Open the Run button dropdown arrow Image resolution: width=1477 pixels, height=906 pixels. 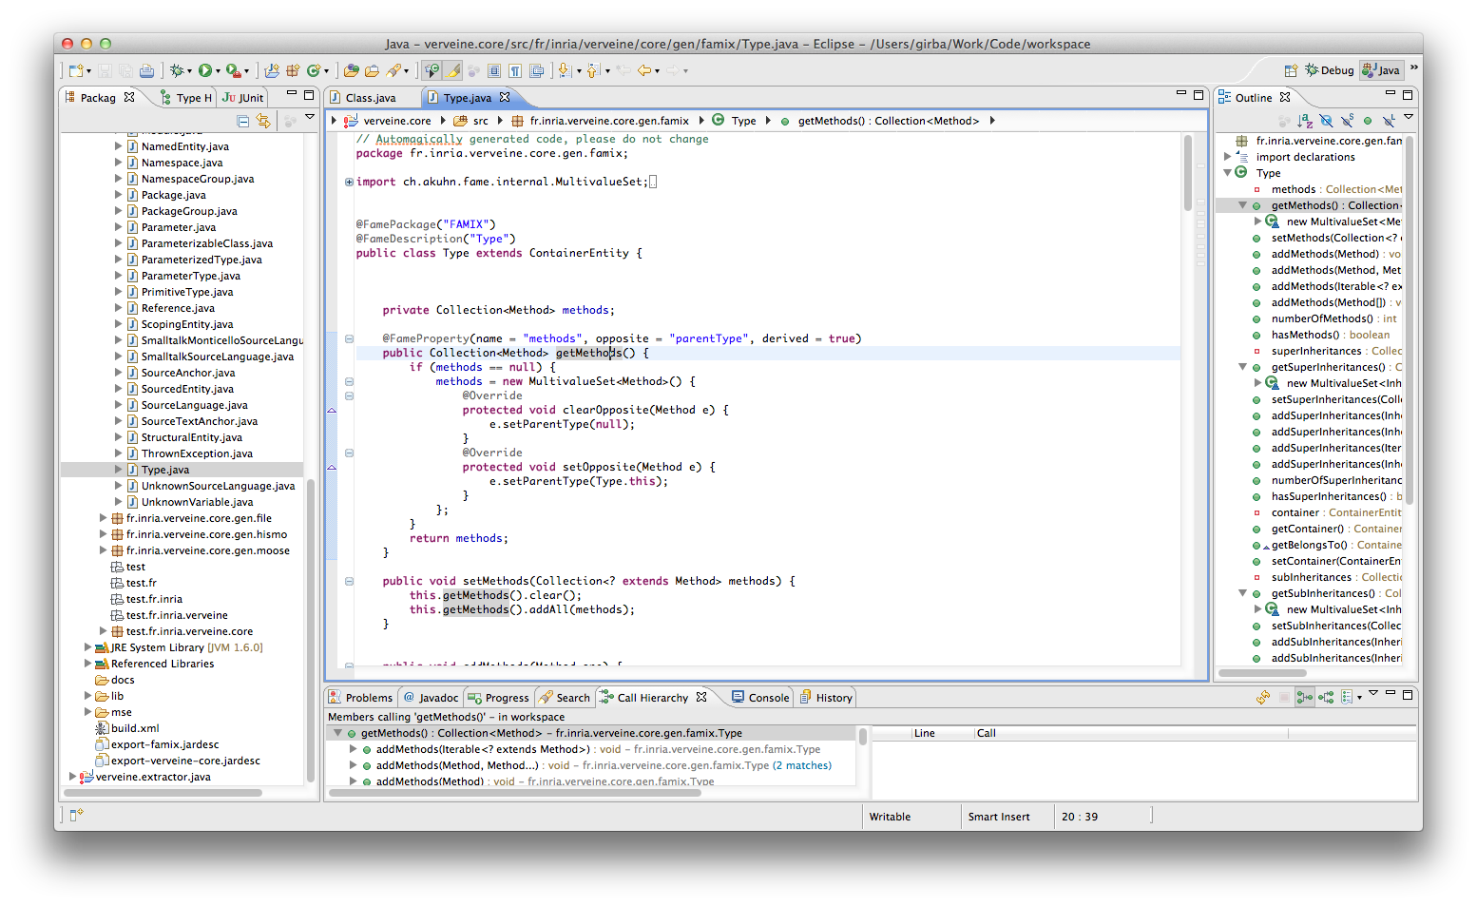(218, 71)
